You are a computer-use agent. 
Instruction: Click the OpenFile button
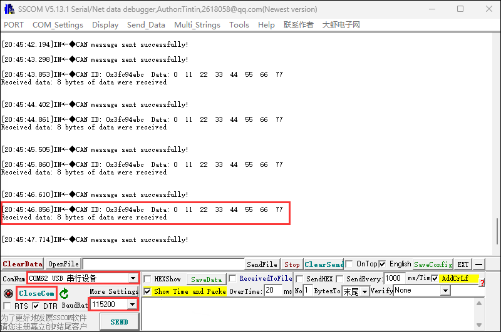63,264
